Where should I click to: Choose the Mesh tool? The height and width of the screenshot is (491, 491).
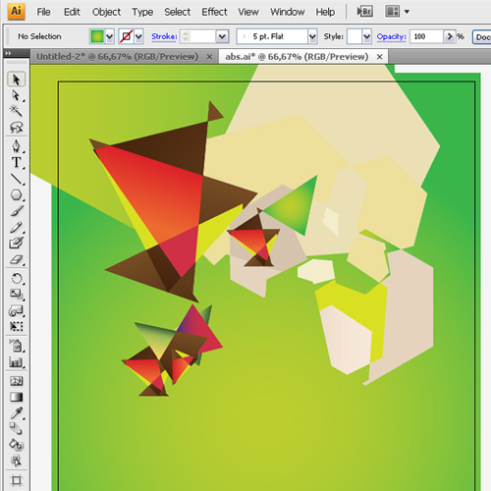(16, 381)
